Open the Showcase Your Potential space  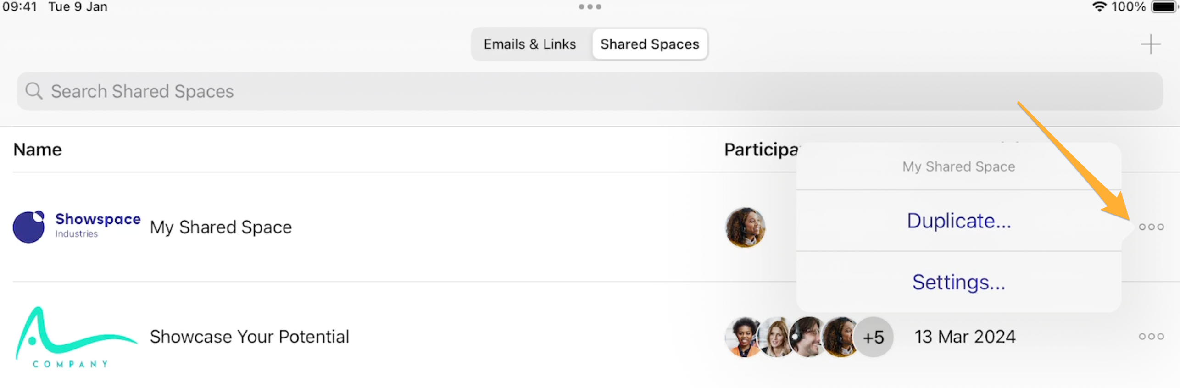(x=250, y=336)
